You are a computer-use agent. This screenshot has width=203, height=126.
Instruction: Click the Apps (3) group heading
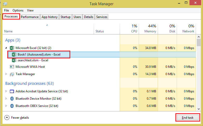13,40
